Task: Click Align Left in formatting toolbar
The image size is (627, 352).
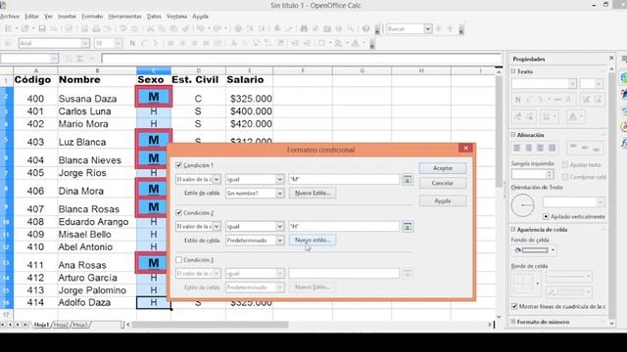Action: pyautogui.click(x=170, y=43)
